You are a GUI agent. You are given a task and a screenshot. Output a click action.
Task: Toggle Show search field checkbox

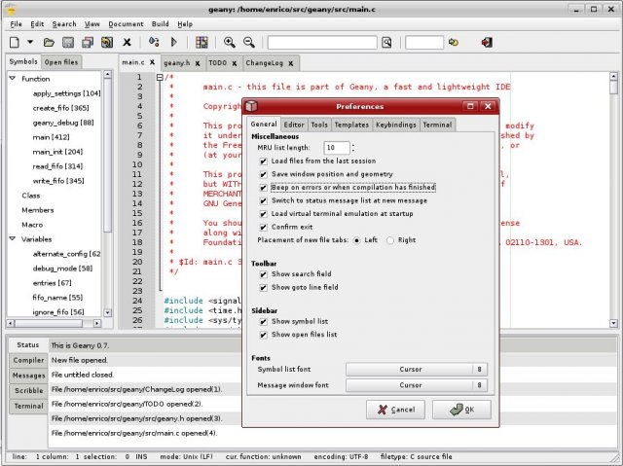(x=263, y=274)
